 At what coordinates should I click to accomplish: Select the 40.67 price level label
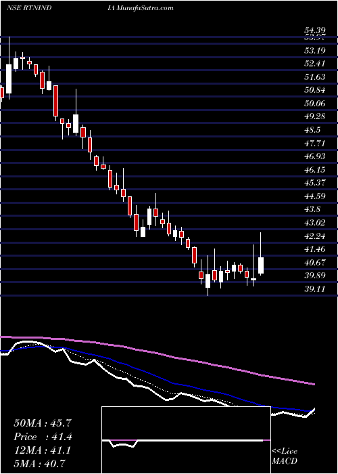(x=314, y=262)
